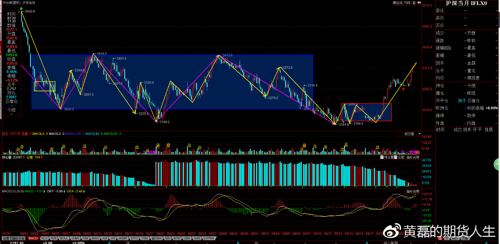The image size is (500, 244).
Task: Select the BOLL indicator tab
Action: pos(64,238)
